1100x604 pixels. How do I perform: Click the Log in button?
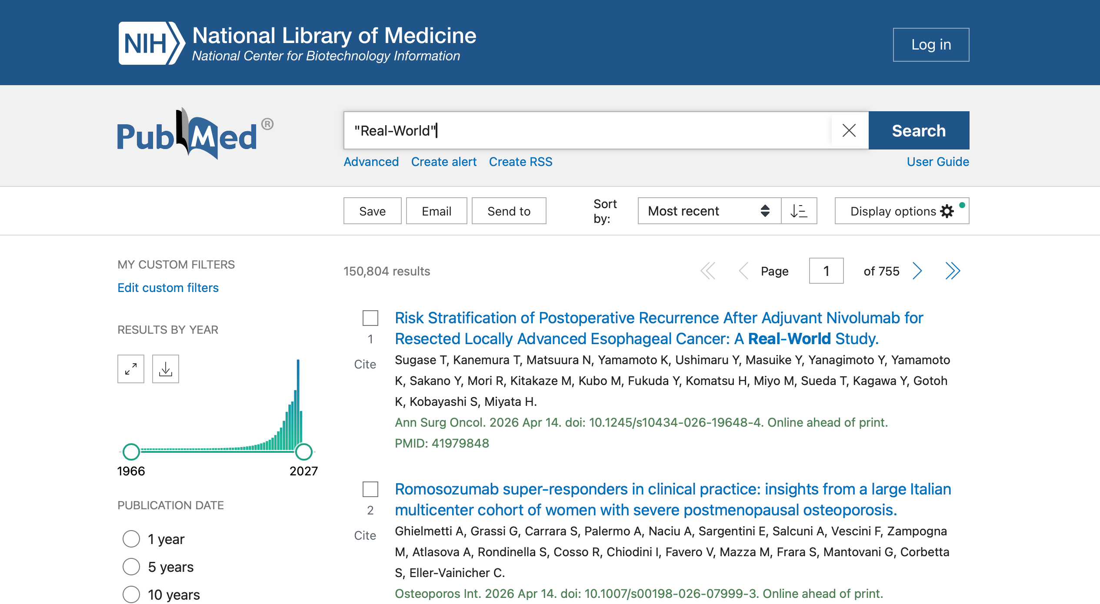(931, 44)
